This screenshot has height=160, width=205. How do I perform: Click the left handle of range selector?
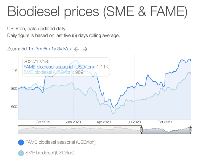pos(141,130)
